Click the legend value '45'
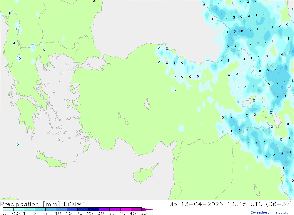 pos(133,213)
